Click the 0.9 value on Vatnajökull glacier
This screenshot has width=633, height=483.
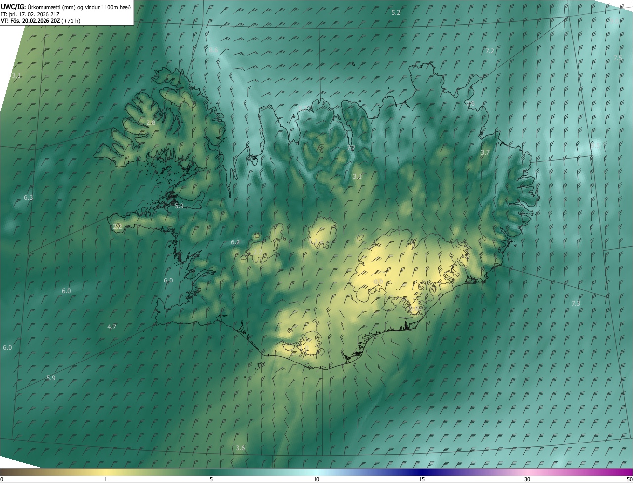[378, 282]
